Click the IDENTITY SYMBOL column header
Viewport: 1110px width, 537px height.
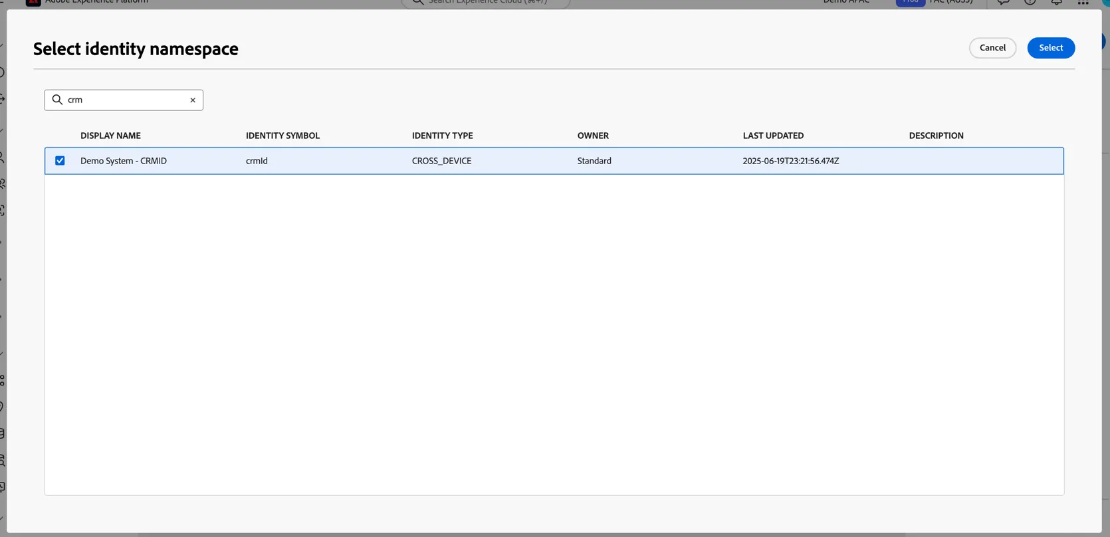(282, 136)
